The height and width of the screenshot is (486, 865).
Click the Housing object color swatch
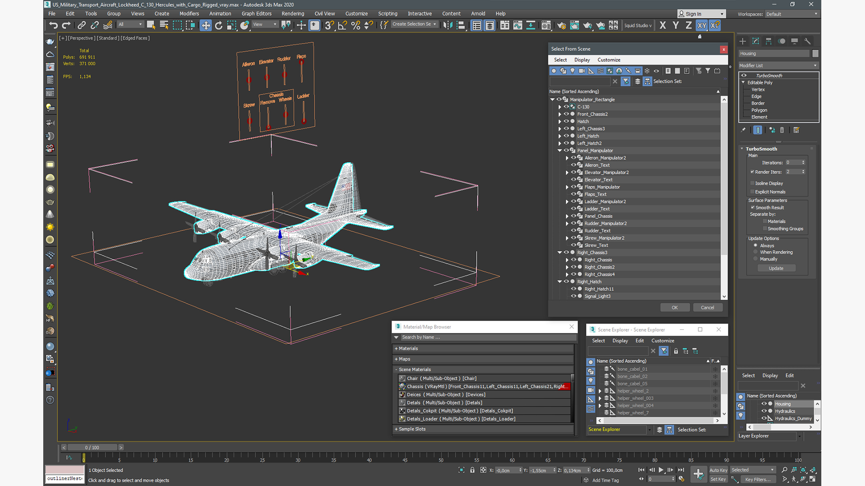coord(815,54)
